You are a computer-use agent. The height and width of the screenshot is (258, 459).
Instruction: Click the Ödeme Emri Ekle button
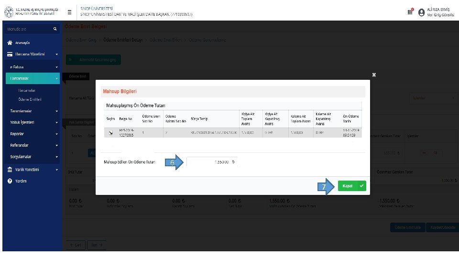[x=407, y=227]
